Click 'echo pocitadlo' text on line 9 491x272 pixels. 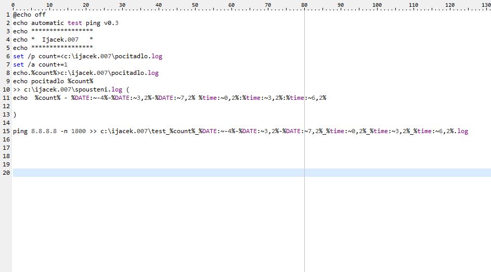43,81
